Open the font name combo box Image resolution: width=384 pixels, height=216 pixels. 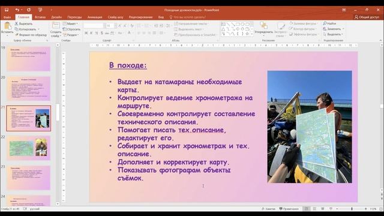coord(94,26)
